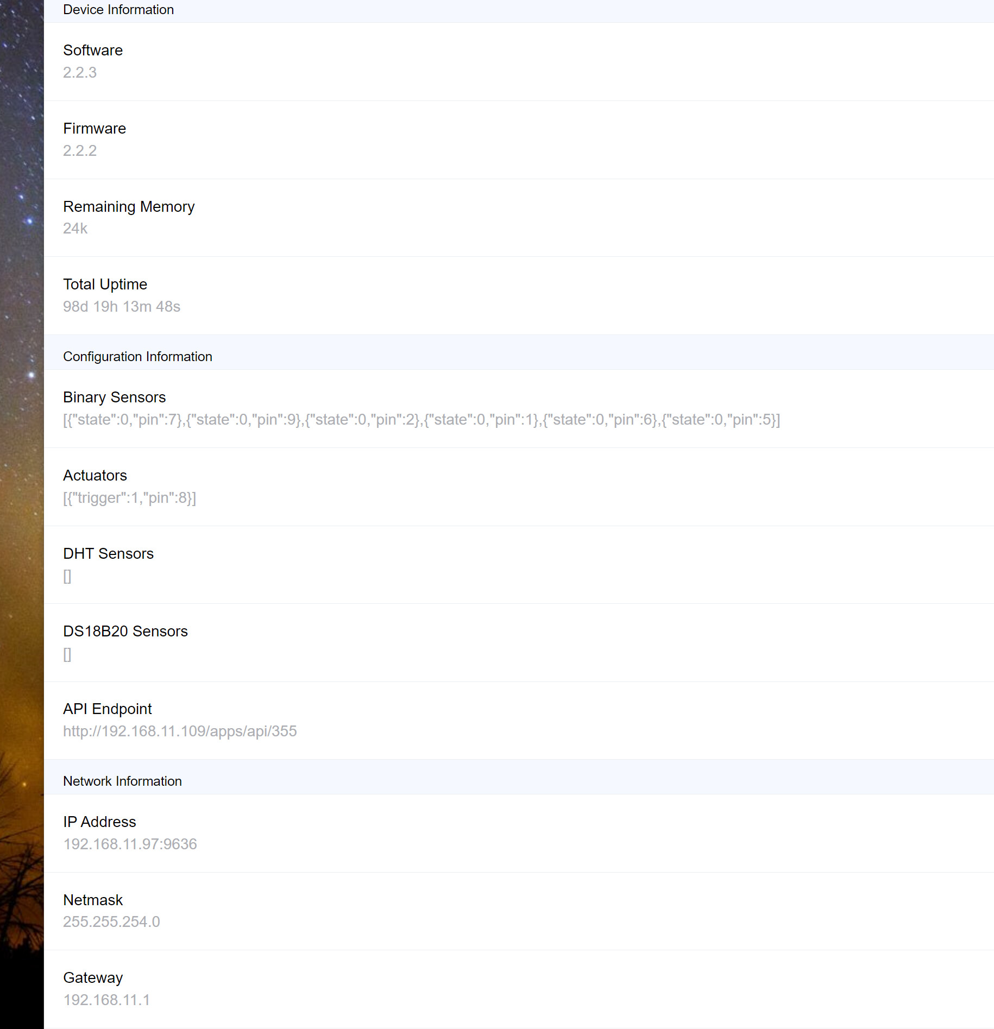Select the Configuration Information section header
The height and width of the screenshot is (1029, 994).
138,356
